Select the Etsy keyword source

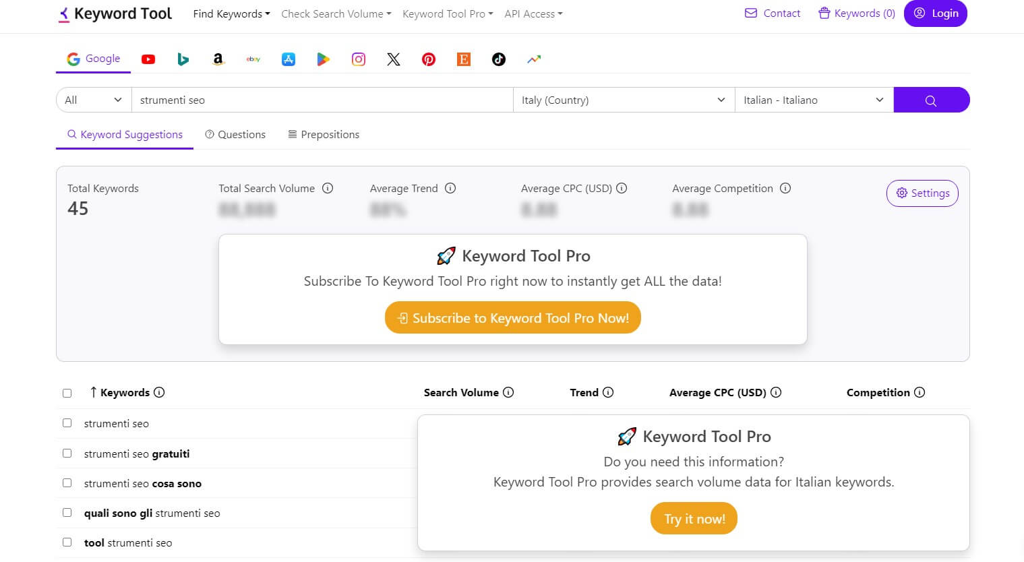pos(464,59)
